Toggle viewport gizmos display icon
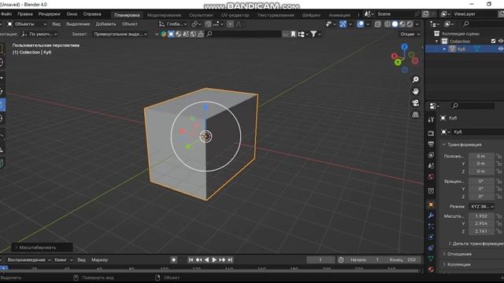This screenshot has height=283, width=504. 343,24
